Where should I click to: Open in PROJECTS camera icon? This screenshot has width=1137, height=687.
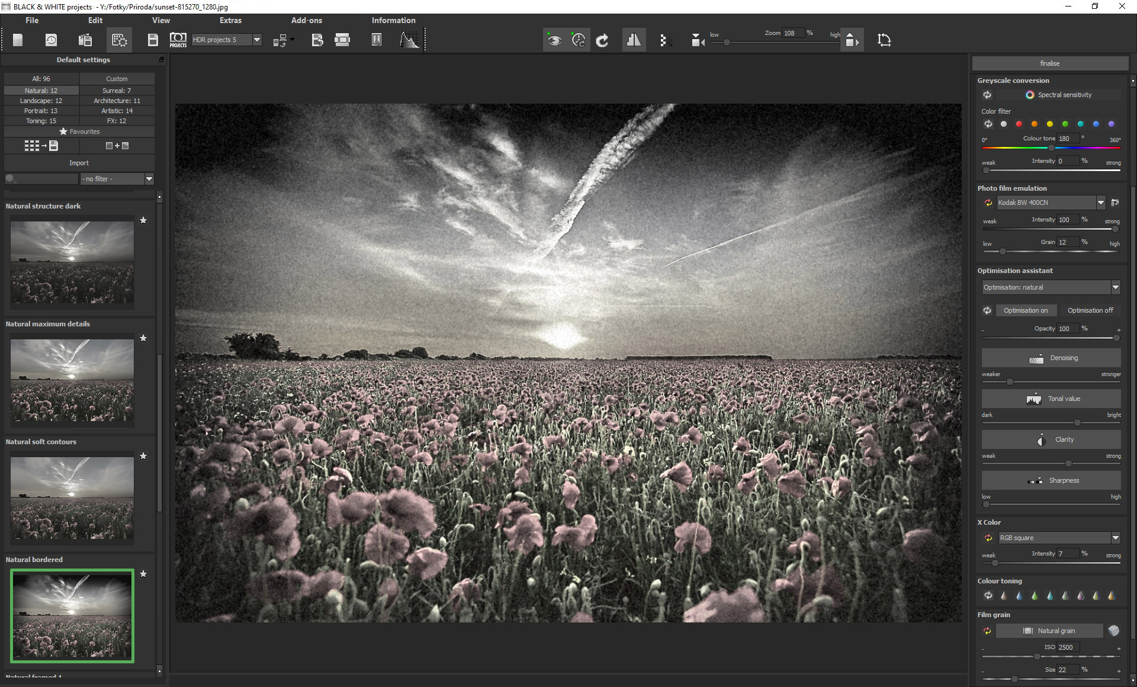click(178, 40)
